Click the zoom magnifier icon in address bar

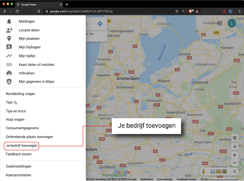183,11
